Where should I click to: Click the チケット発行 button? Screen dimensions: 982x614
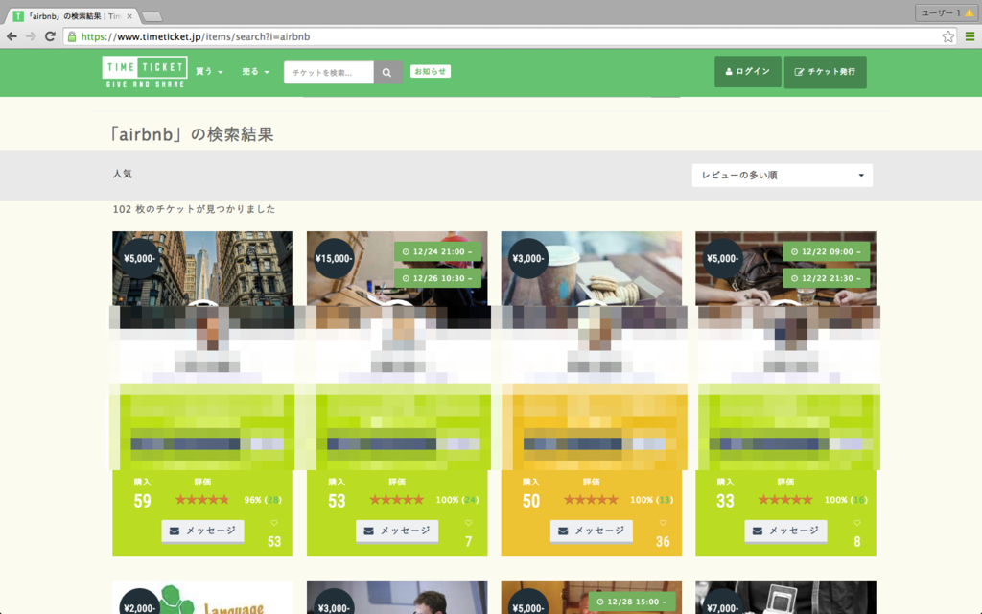coord(826,71)
